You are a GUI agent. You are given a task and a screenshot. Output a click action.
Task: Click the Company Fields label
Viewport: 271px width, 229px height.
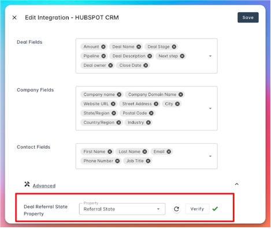coord(35,90)
